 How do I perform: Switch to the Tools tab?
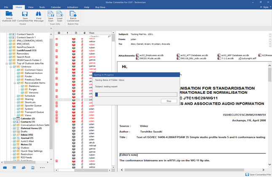pyautogui.click(x=42, y=7)
